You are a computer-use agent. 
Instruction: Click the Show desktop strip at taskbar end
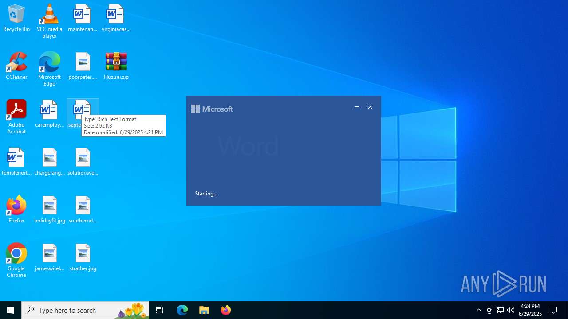point(567,310)
